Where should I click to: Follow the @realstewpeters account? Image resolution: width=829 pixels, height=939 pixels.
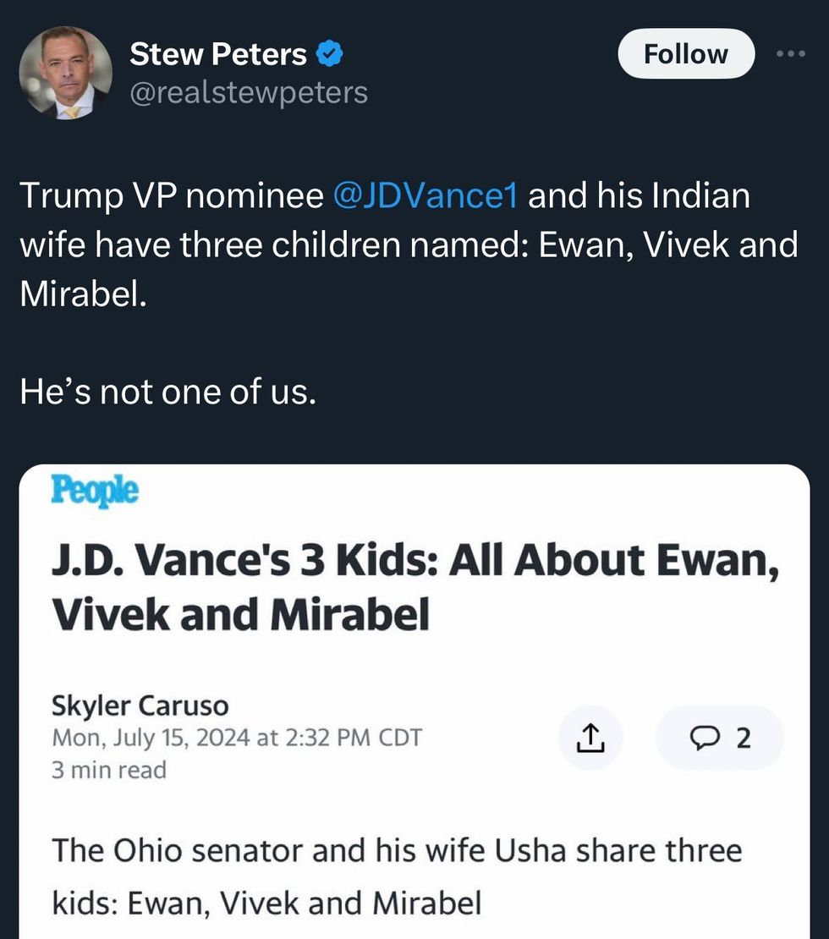click(685, 52)
